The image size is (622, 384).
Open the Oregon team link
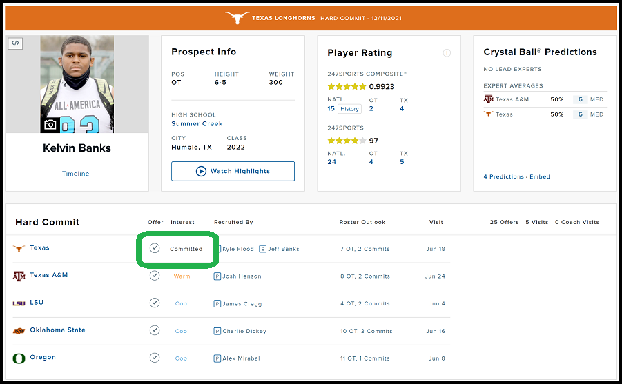tap(43, 357)
